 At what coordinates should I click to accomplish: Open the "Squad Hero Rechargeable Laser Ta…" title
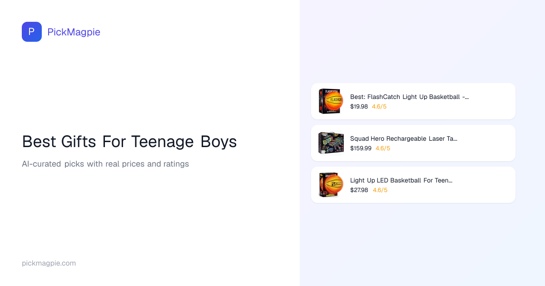[403, 138]
